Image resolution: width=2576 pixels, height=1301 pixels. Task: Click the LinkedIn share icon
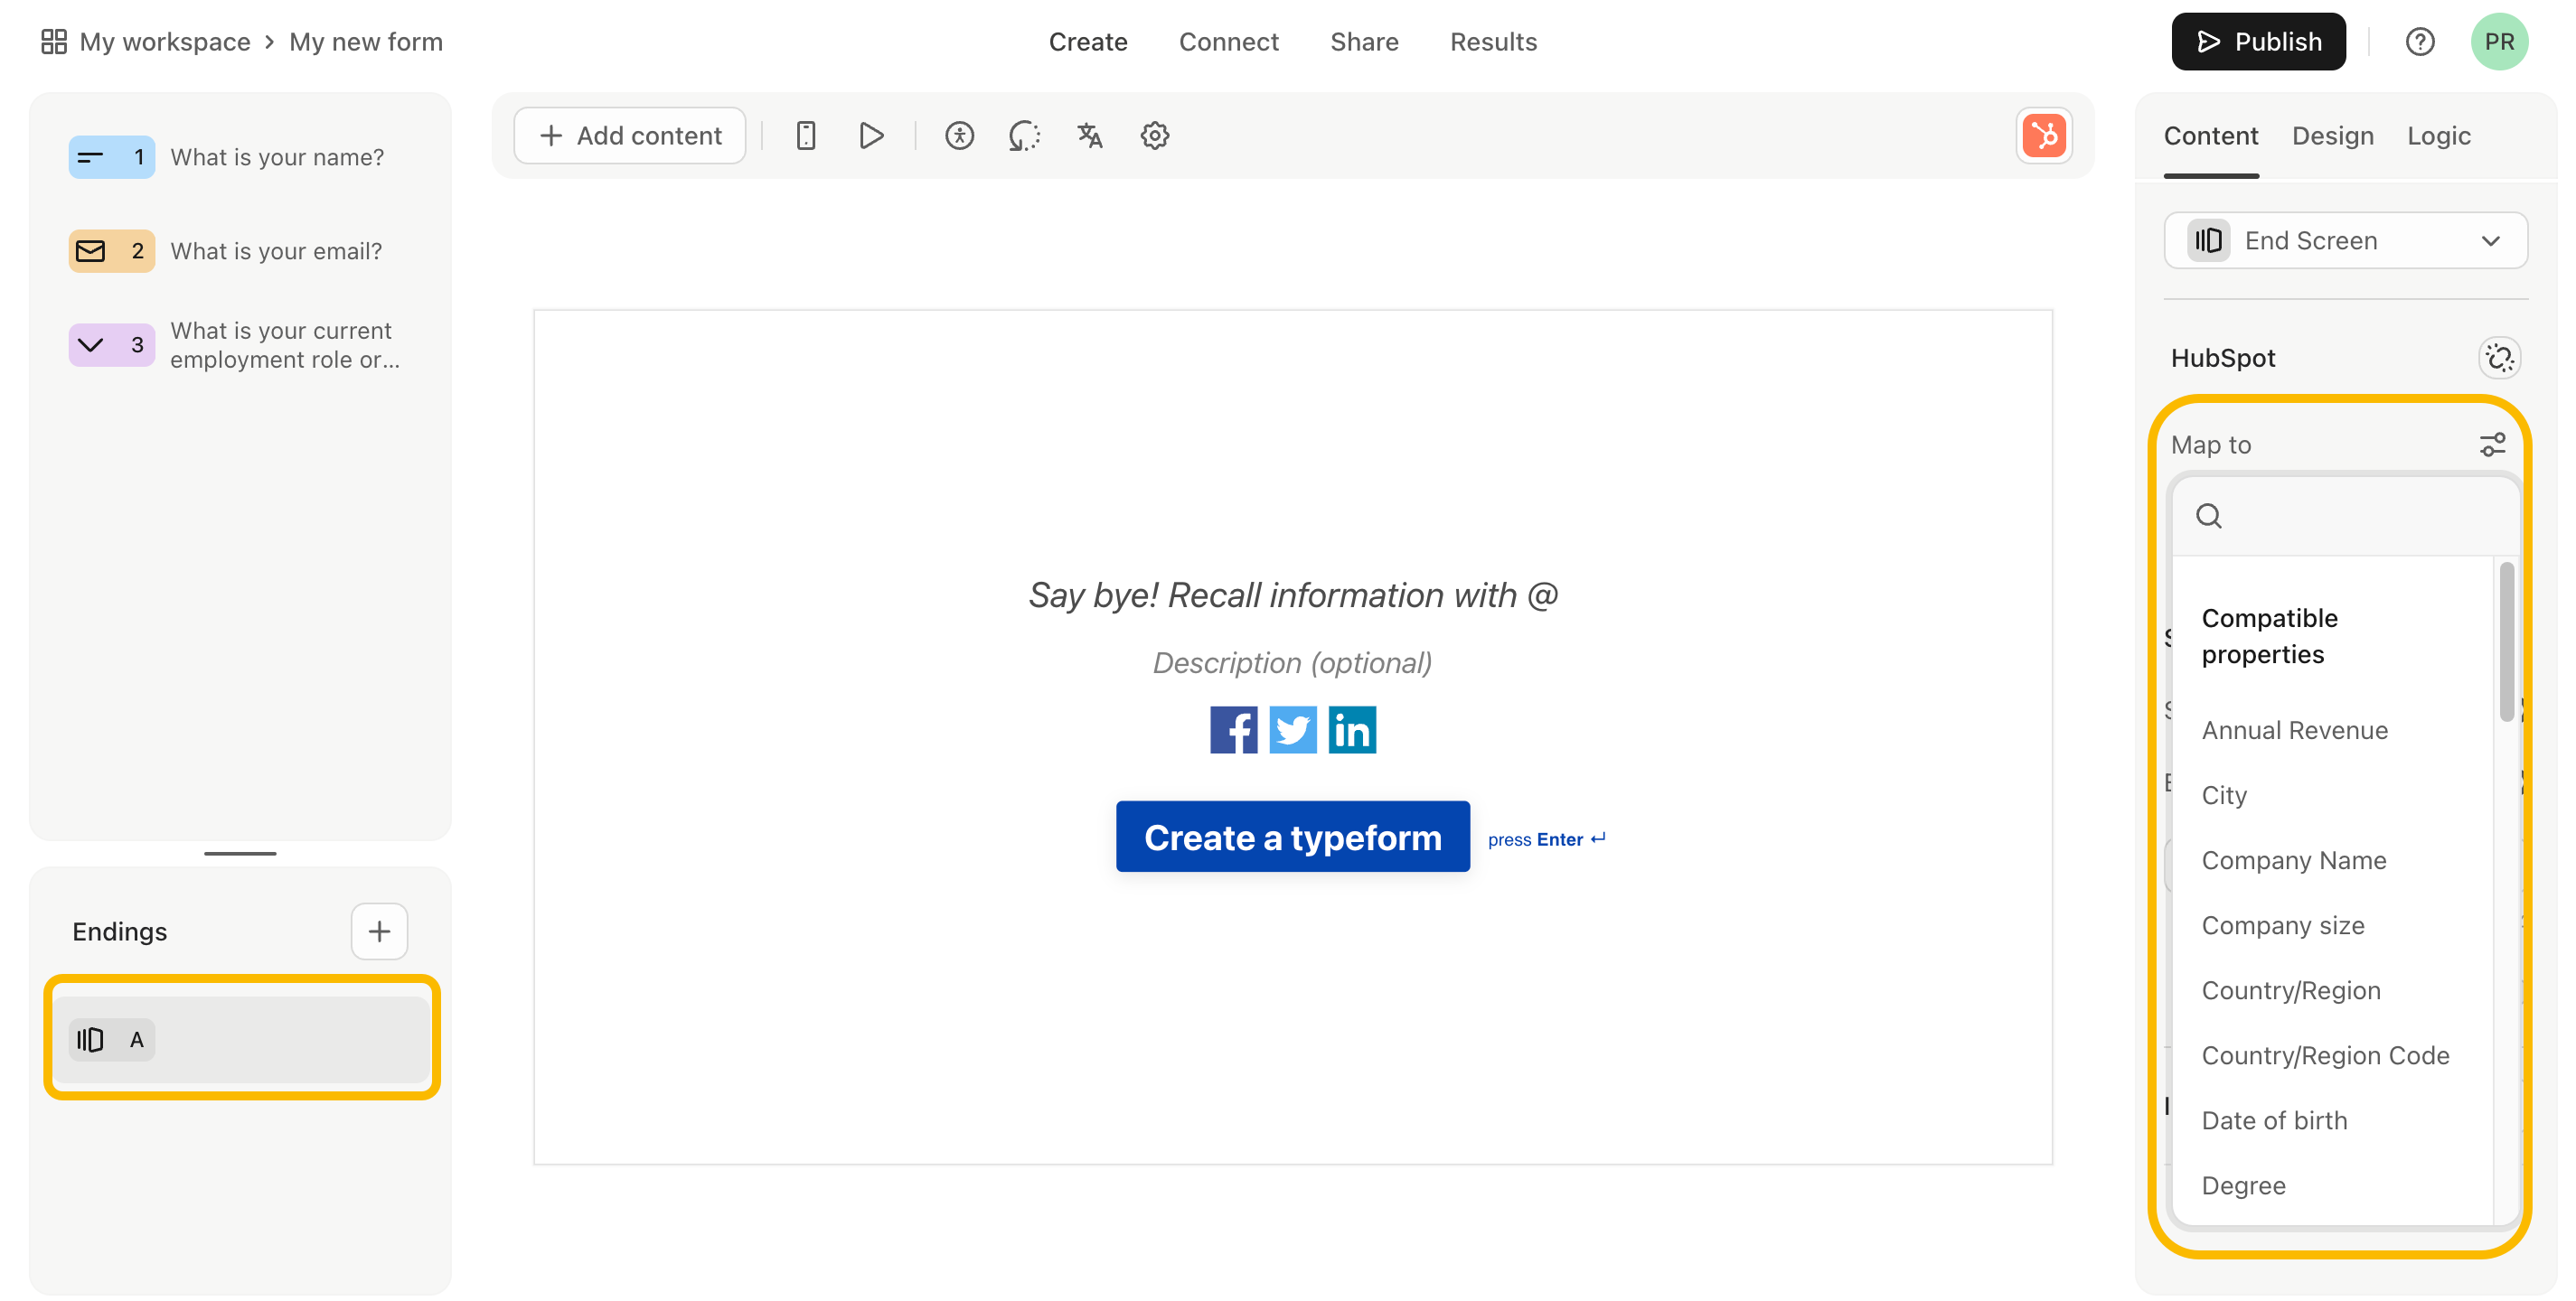pos(1352,730)
